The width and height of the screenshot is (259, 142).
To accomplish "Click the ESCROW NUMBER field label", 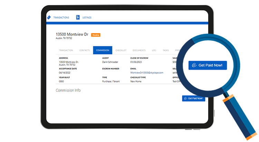I will [x=111, y=69].
